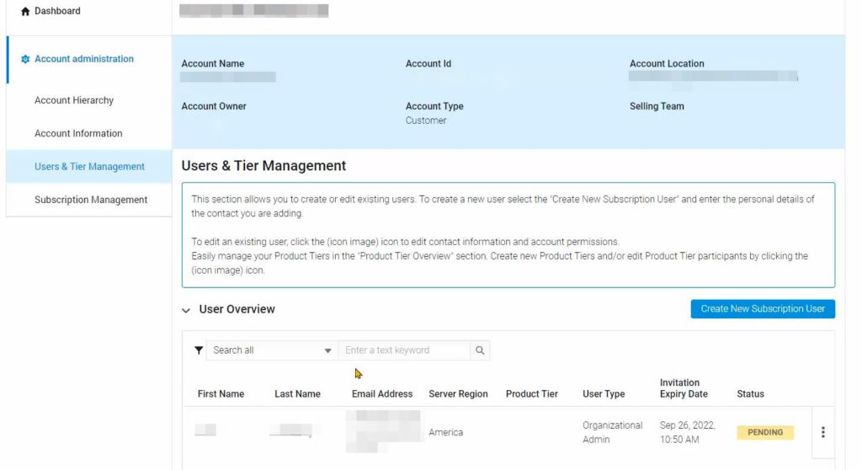Open Account Hierarchy in the sidebar
Viewport: 862px width, 470px height.
(x=74, y=100)
